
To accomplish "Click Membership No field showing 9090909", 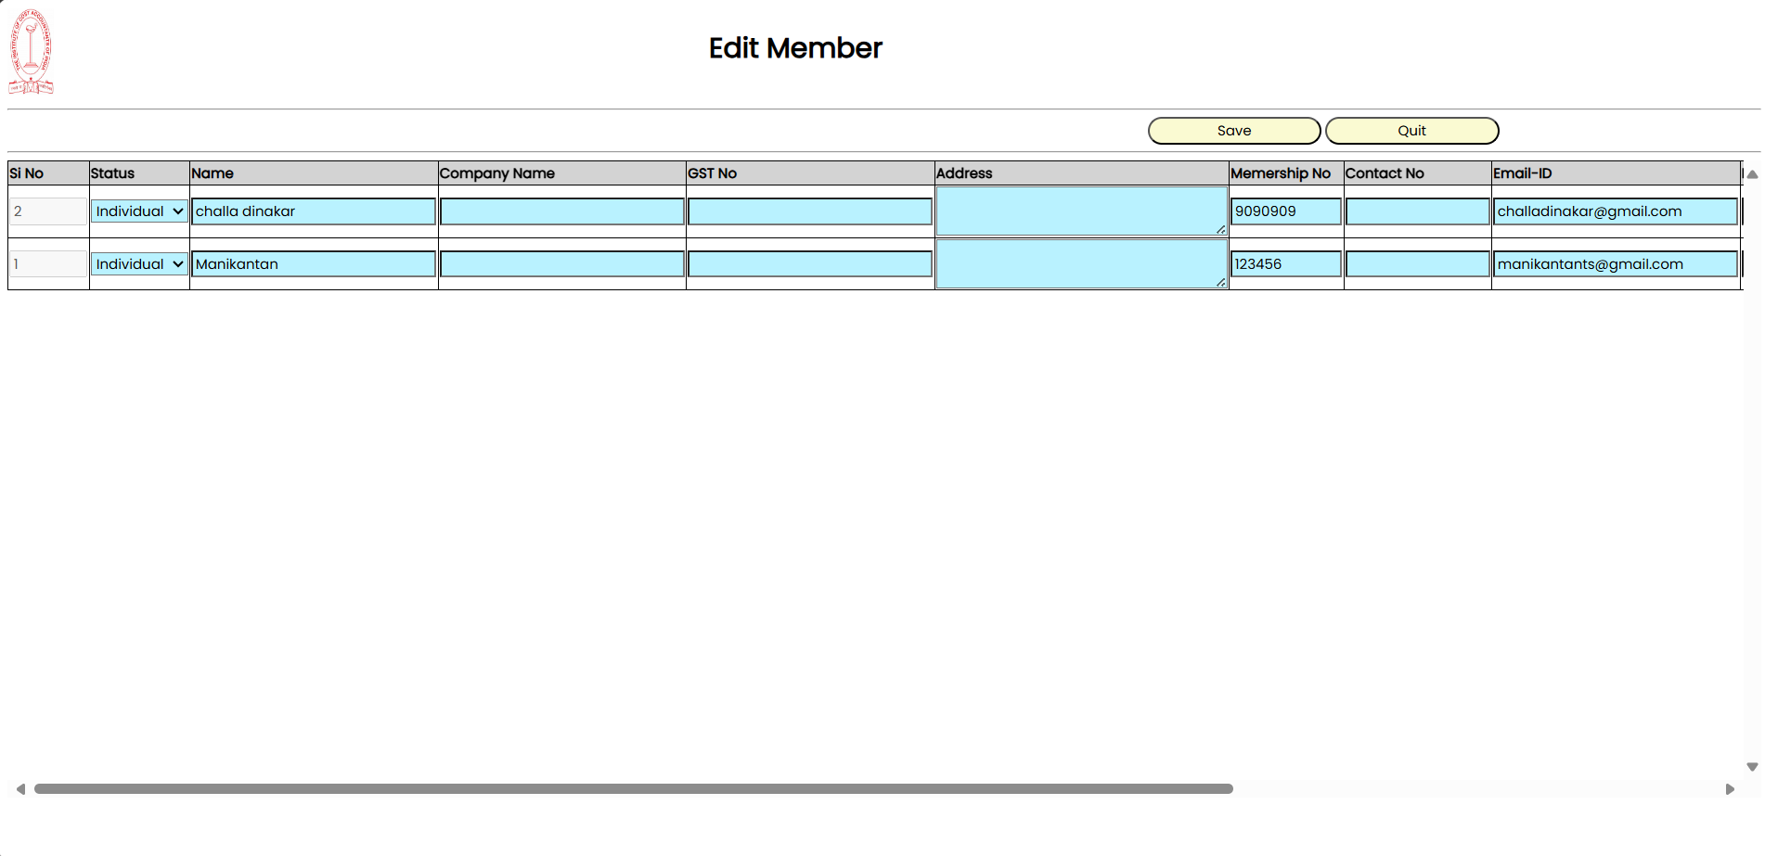I will tap(1285, 211).
